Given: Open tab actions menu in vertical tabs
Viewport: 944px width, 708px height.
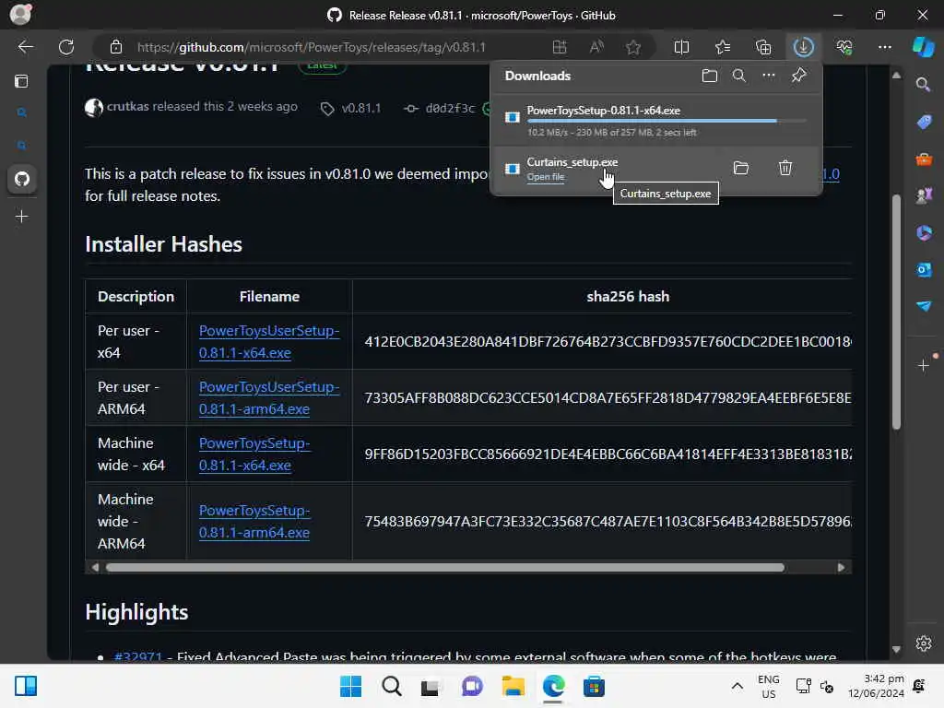Looking at the screenshot, I should pyautogui.click(x=22, y=81).
